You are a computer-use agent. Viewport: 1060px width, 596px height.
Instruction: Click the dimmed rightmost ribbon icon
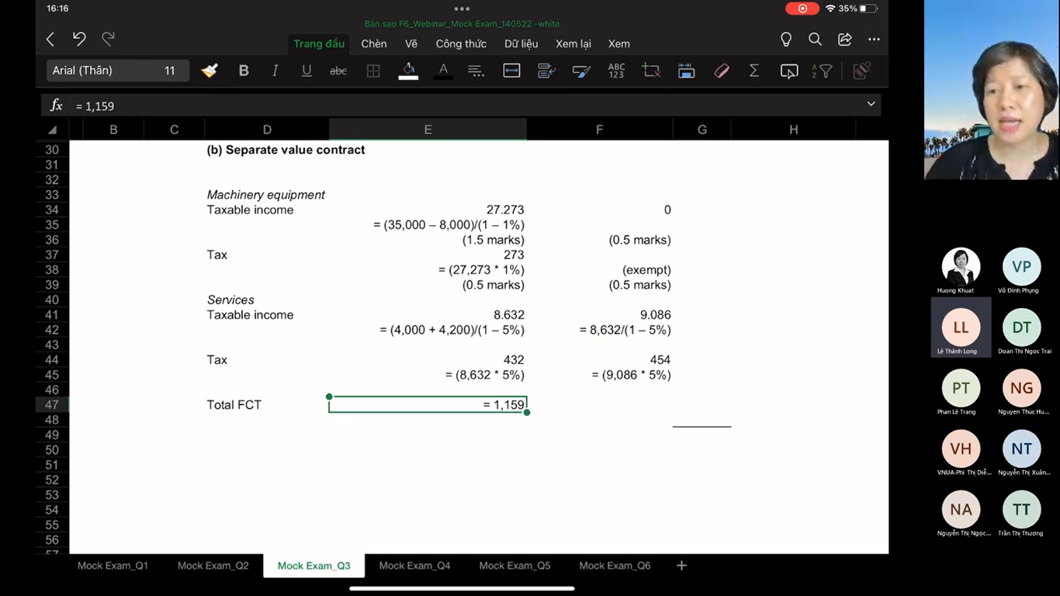click(x=861, y=71)
